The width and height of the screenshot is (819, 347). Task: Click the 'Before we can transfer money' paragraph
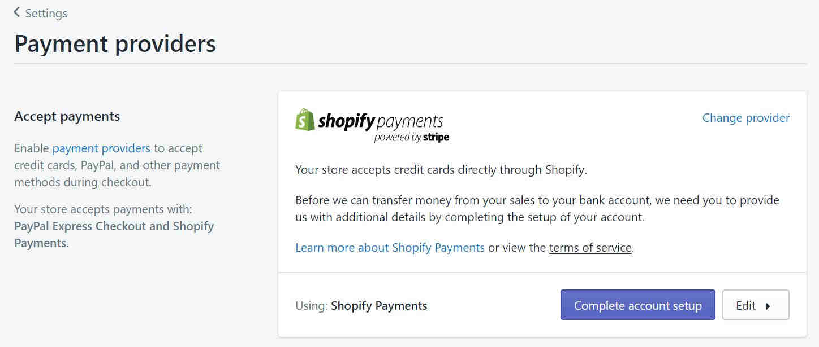pyautogui.click(x=537, y=208)
